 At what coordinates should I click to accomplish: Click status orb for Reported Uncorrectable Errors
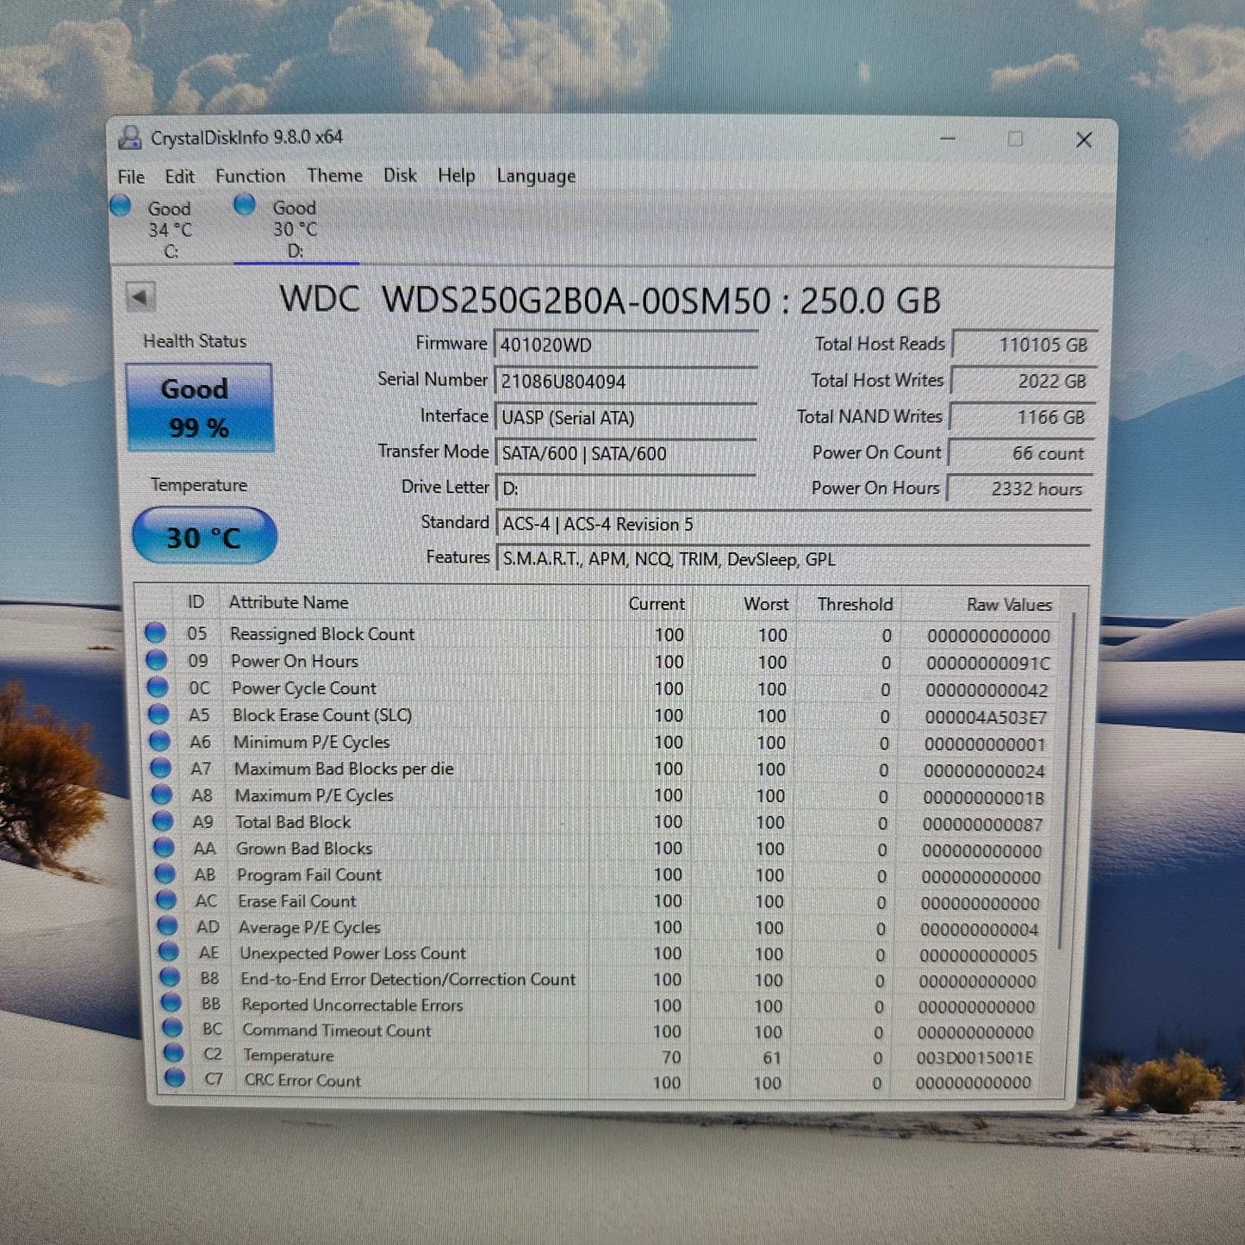point(171,1003)
